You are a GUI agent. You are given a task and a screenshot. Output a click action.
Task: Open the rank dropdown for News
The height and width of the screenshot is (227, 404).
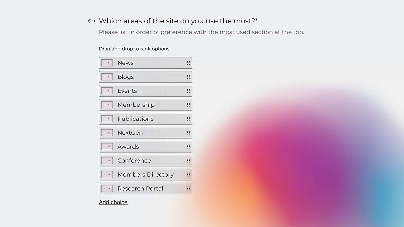(x=107, y=63)
